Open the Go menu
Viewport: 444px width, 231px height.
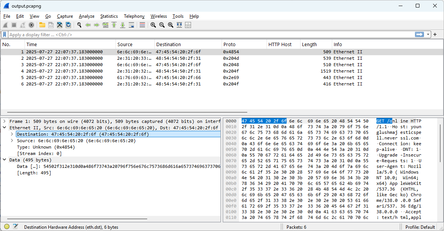coord(48,16)
